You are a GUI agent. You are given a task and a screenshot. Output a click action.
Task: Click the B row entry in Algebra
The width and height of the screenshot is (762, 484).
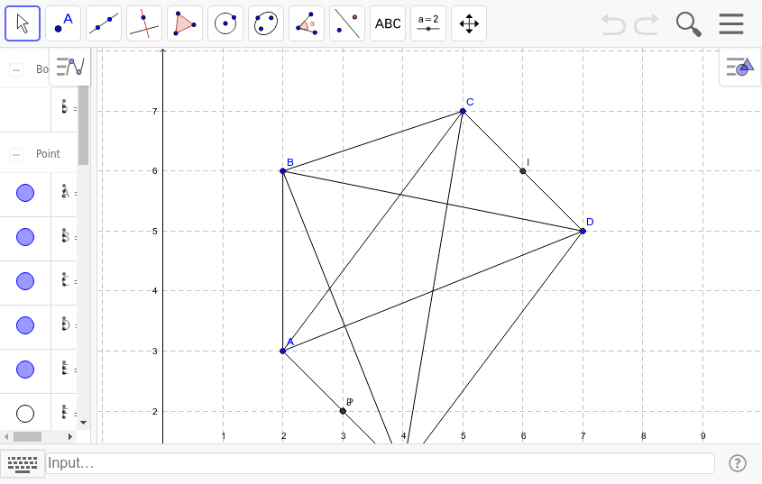pyautogui.click(x=64, y=237)
